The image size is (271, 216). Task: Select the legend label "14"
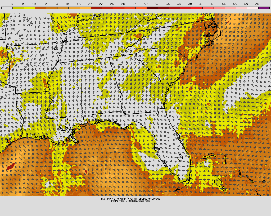click(56, 4)
